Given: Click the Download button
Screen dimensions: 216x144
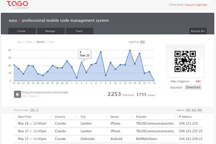Looking at the screenshot, I should pyautogui.click(x=193, y=87).
